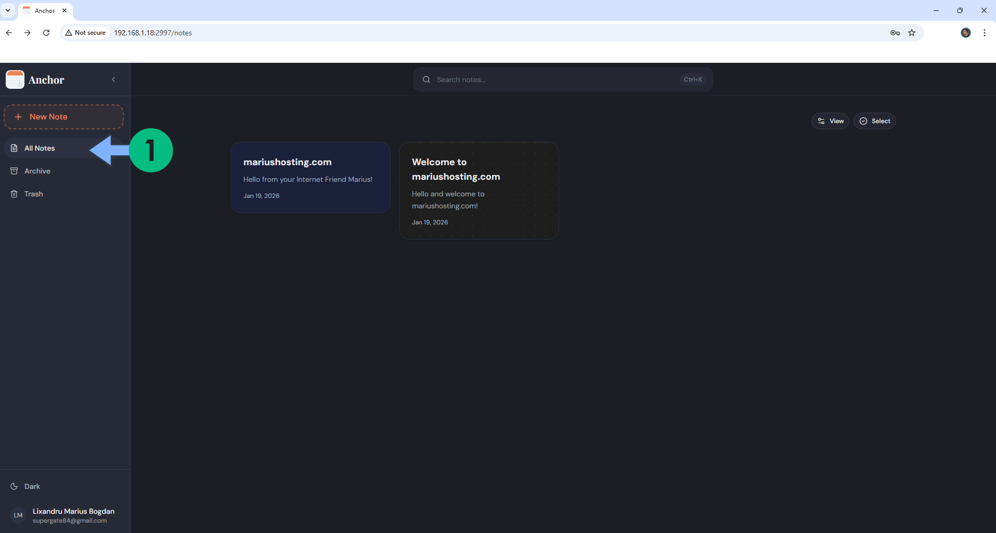Open the browser tab search dropdown
Image resolution: width=996 pixels, height=533 pixels.
[x=7, y=10]
